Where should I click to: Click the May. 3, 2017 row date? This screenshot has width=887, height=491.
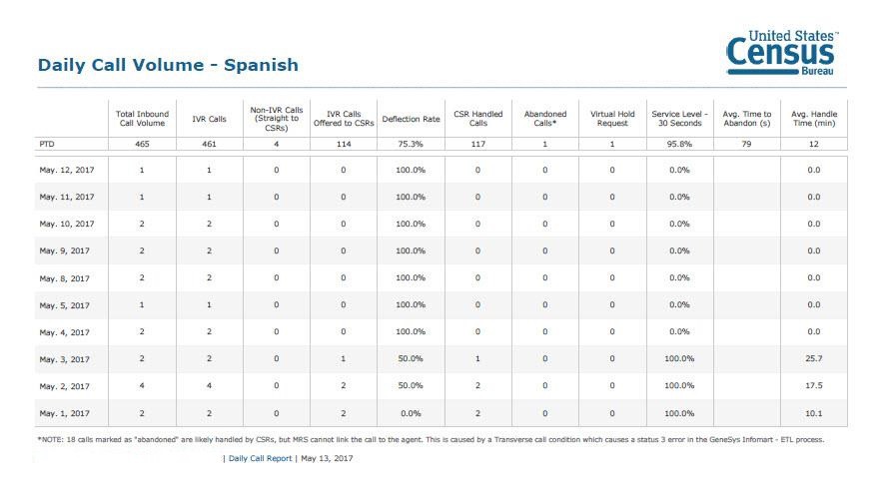tap(65, 359)
